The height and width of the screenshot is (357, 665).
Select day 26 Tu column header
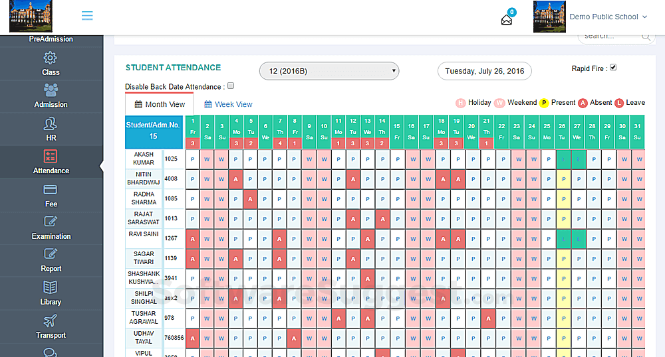point(562,131)
